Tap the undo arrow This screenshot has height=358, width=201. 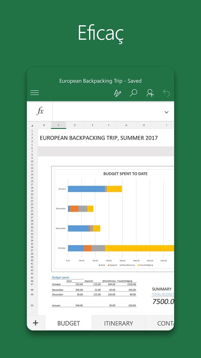(x=166, y=93)
